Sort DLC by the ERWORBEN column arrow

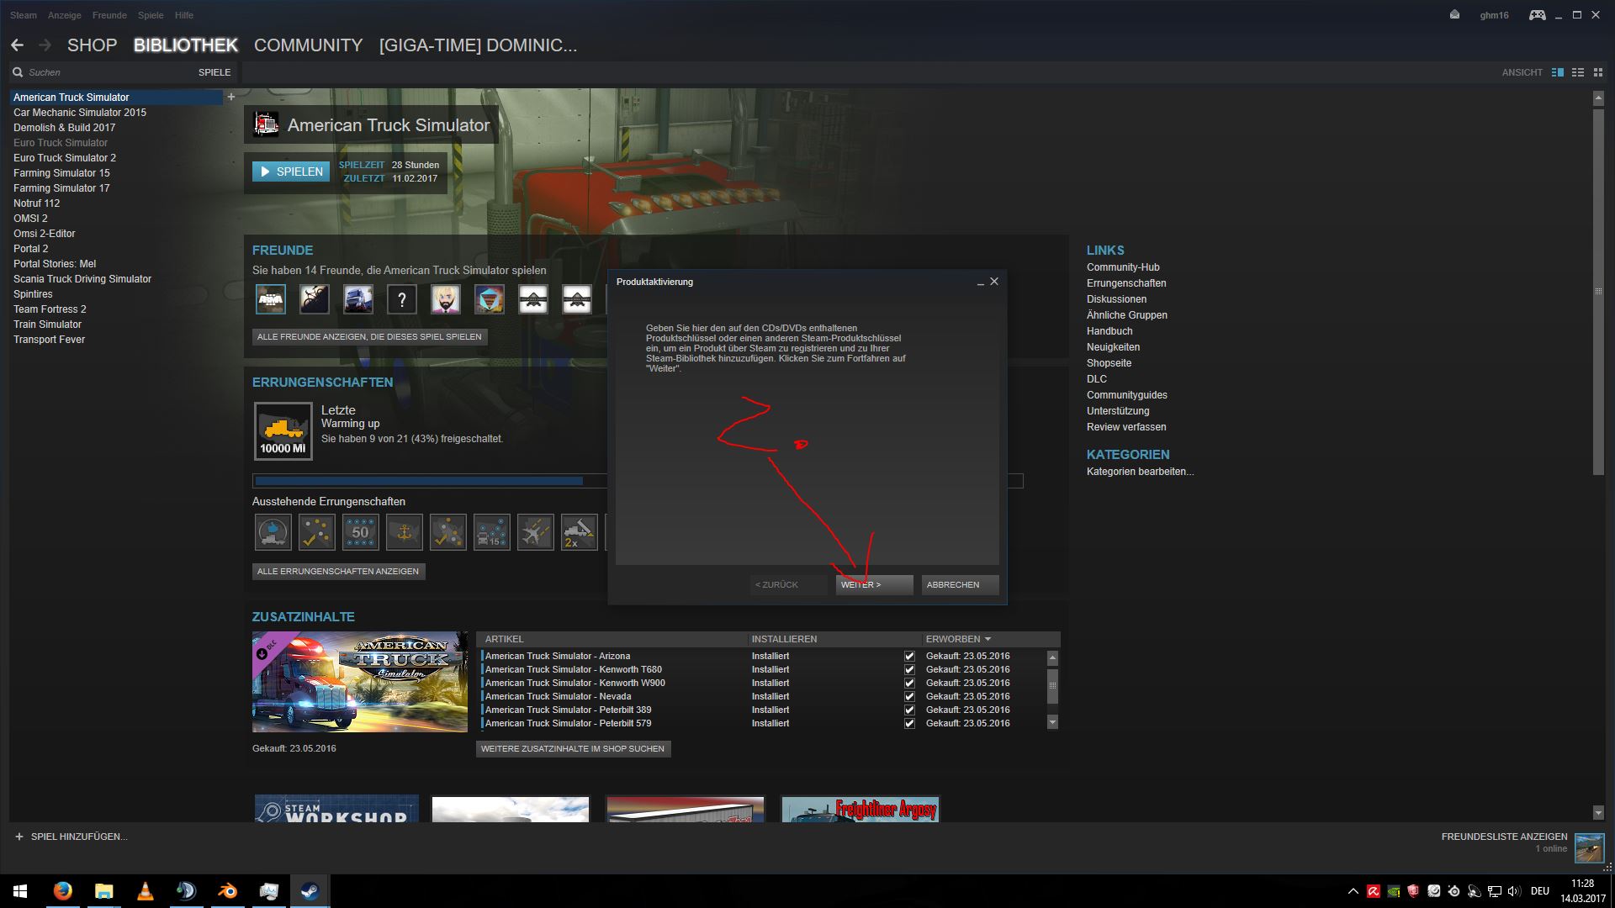point(988,639)
